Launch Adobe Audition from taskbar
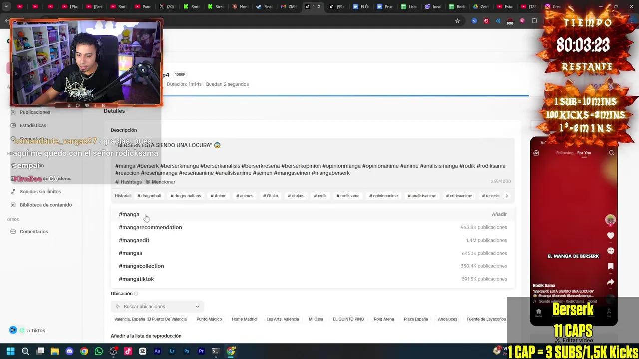639x359 pixels. click(x=157, y=351)
